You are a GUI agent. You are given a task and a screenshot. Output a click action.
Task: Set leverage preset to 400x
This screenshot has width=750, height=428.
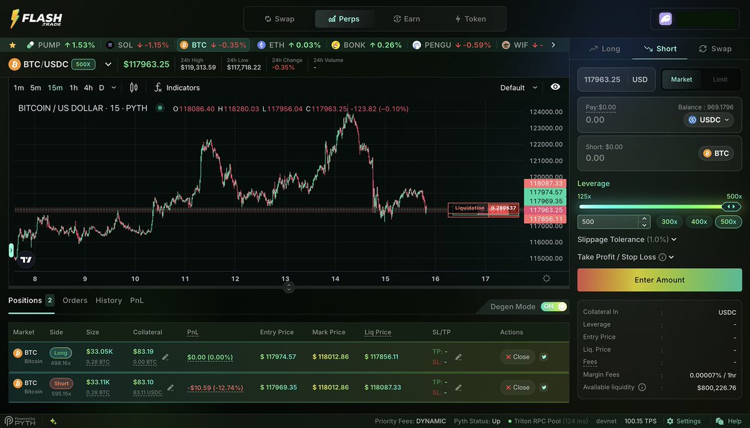(x=699, y=221)
